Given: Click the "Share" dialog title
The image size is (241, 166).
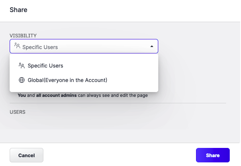Looking at the screenshot, I should tap(18, 10).
